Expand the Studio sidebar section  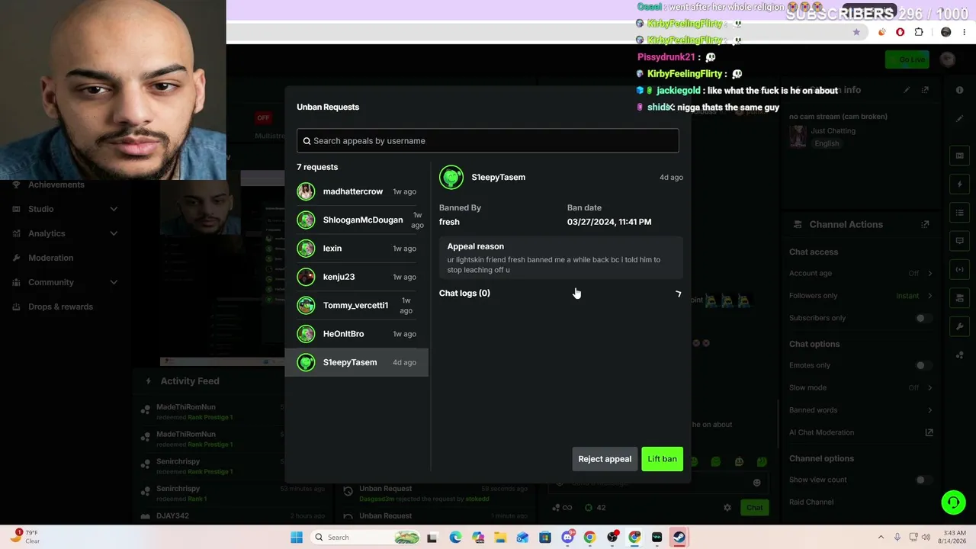coord(114,209)
